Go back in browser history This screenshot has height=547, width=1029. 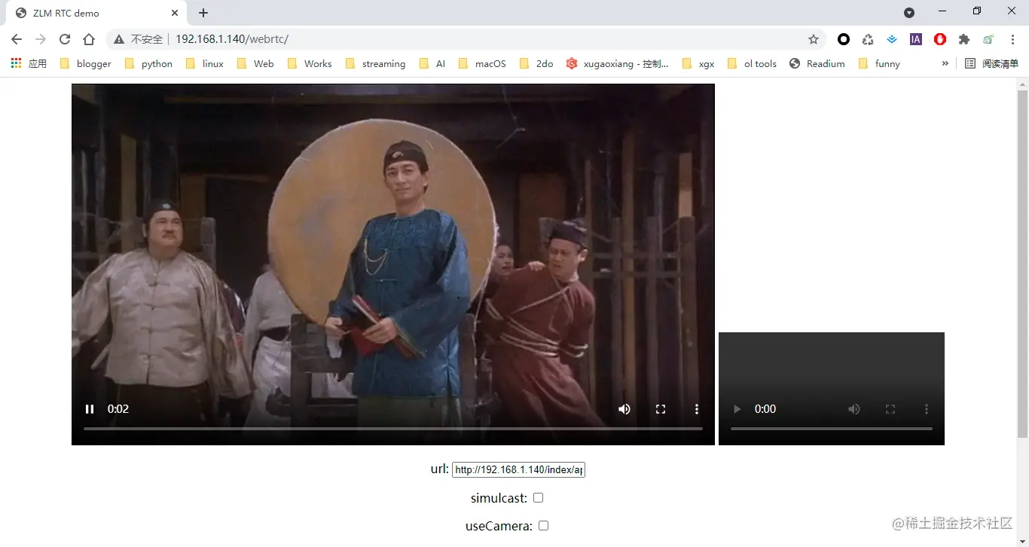(17, 39)
